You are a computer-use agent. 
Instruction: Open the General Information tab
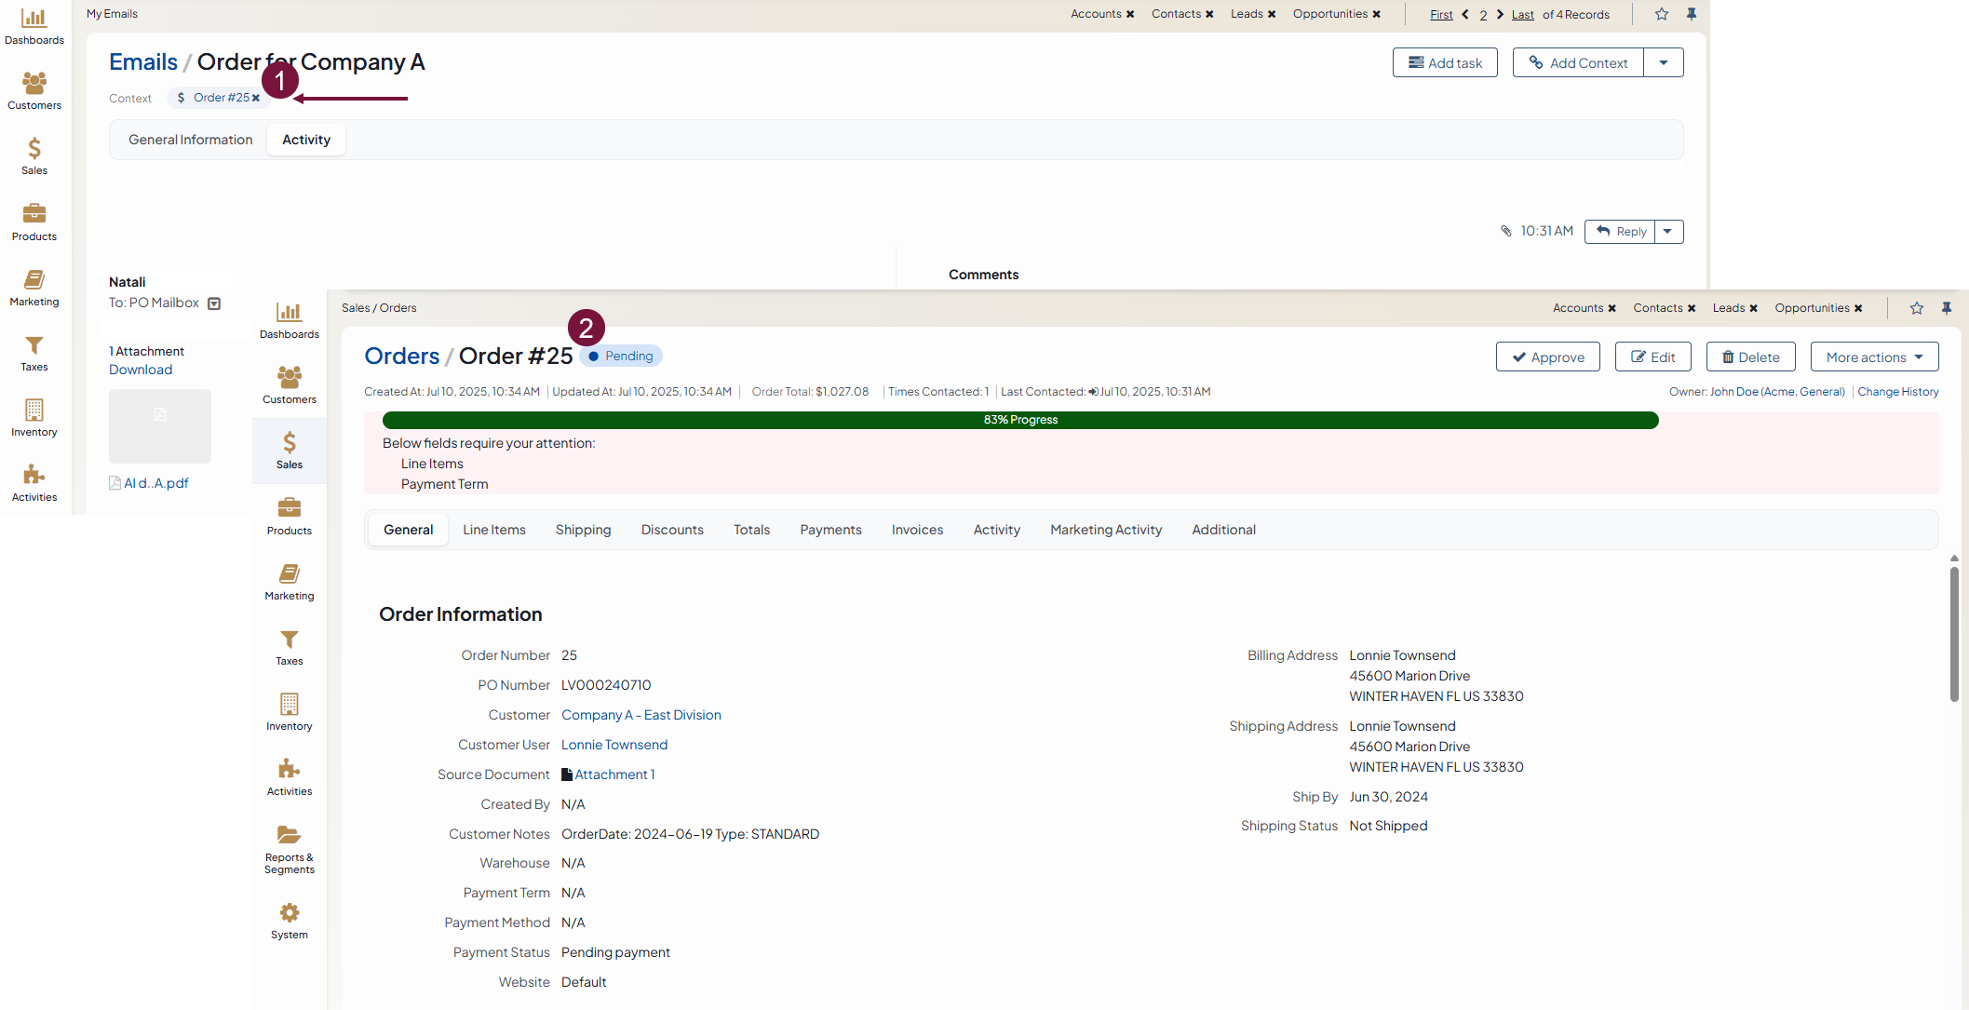190,140
